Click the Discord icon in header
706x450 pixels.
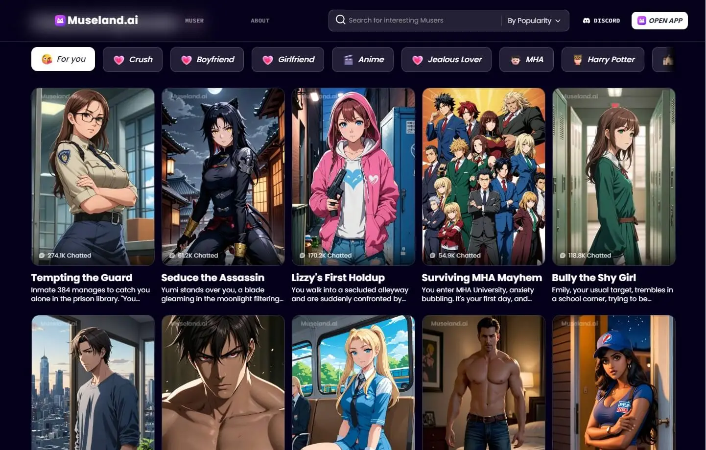pos(586,21)
